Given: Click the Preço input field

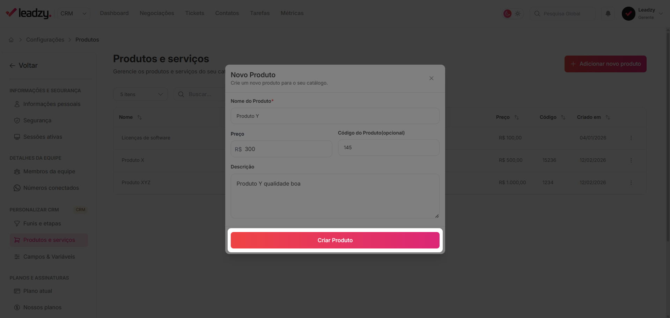Looking at the screenshot, I should pyautogui.click(x=281, y=149).
